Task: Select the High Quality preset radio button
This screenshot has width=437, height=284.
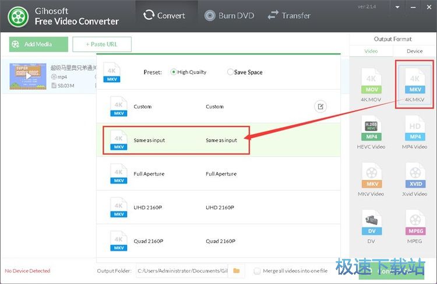Action: 174,72
